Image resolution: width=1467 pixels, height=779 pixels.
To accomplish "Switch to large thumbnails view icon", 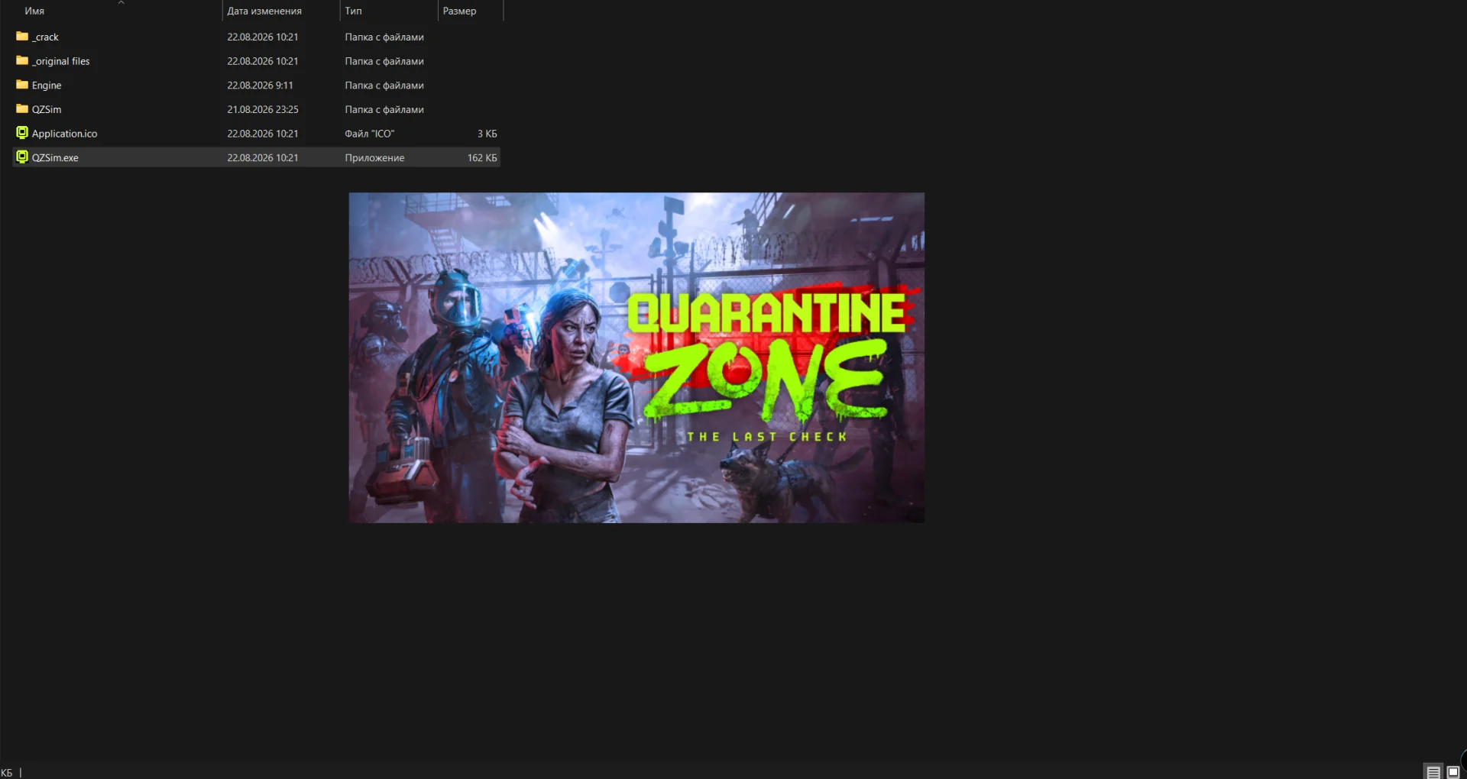I will pyautogui.click(x=1453, y=772).
